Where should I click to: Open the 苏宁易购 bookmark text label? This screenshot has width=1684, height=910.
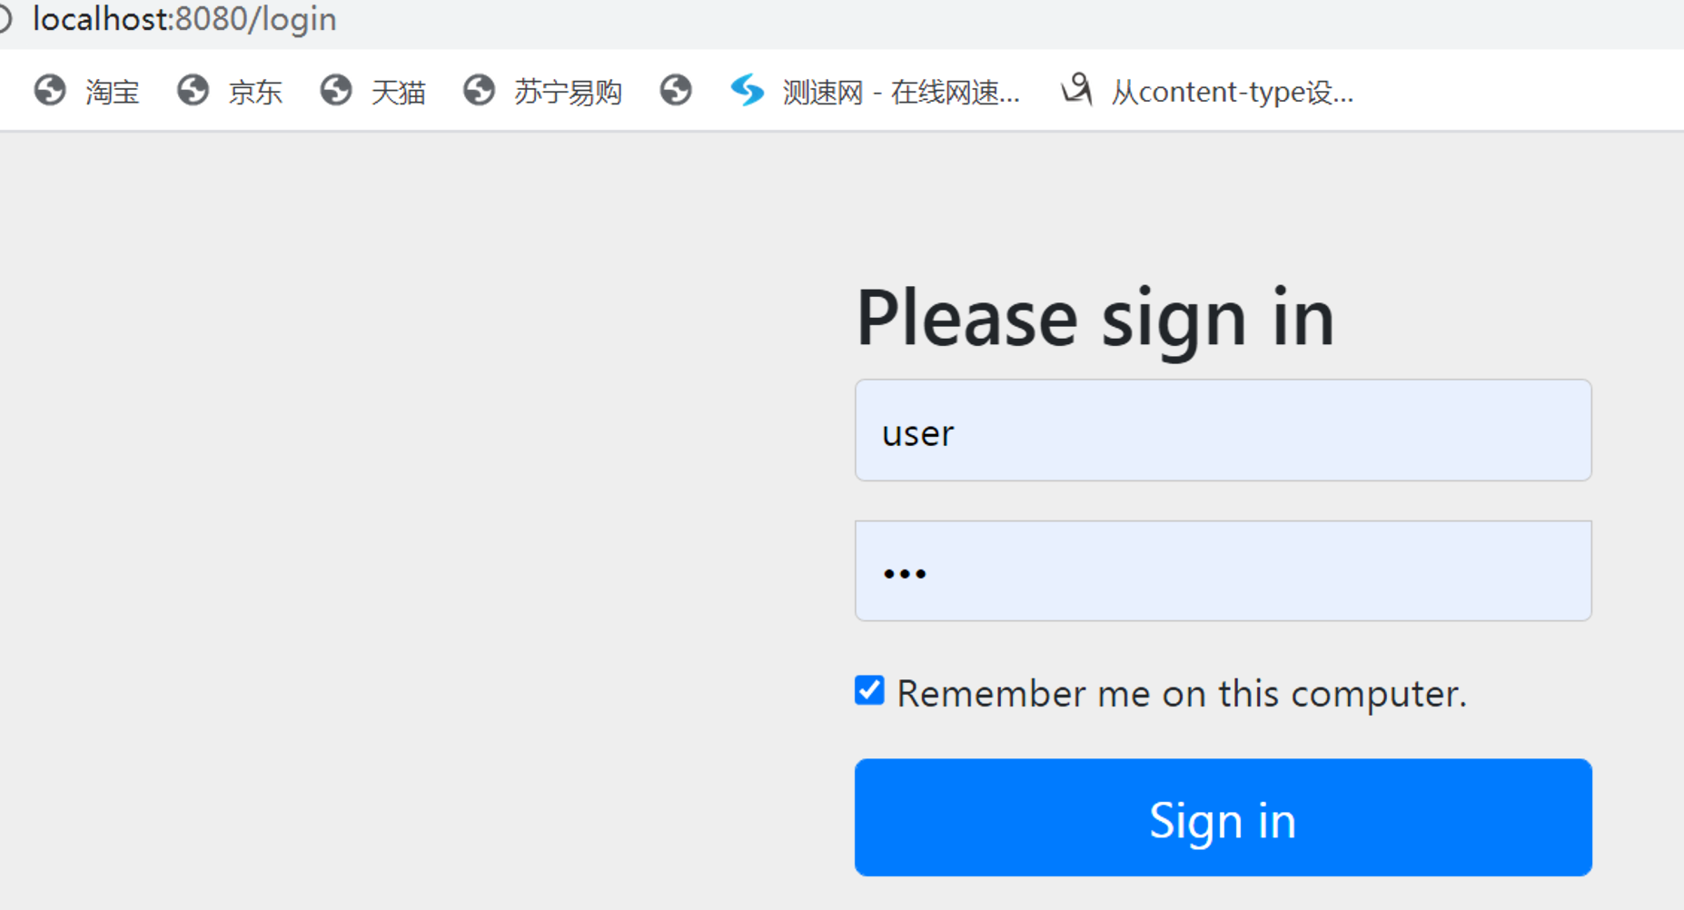pyautogui.click(x=568, y=92)
